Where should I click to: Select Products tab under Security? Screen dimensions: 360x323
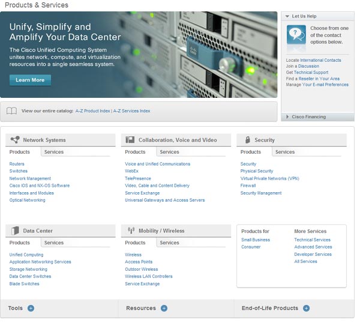251,152
